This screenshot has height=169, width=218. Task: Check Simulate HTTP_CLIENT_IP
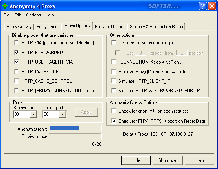pos(114,81)
